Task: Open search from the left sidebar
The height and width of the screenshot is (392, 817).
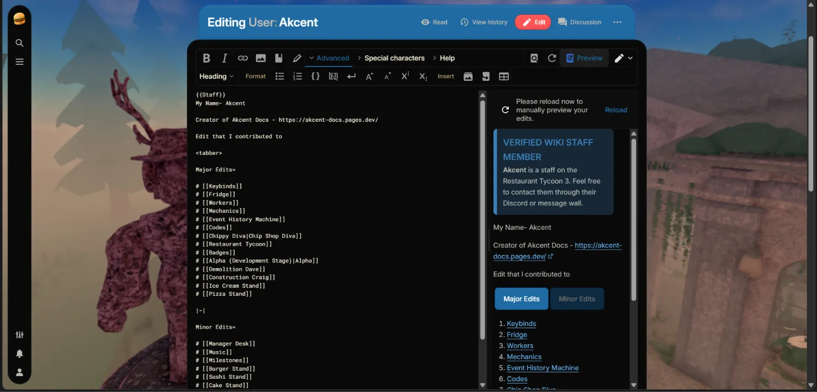Action: pyautogui.click(x=19, y=43)
